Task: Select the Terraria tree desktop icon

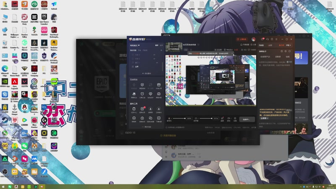Action: (x=34, y=30)
